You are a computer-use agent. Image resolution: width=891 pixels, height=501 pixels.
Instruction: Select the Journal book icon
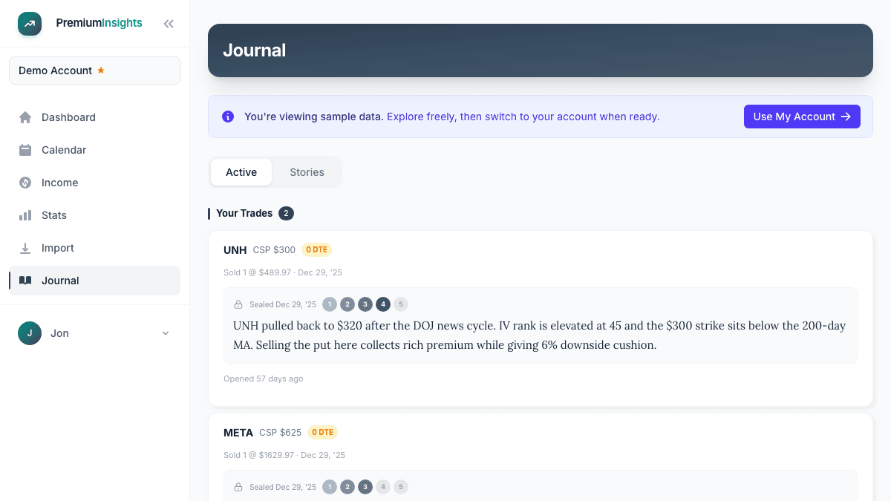[25, 281]
